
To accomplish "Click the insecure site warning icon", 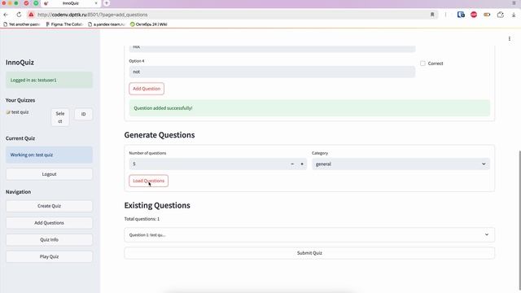I will point(31,15).
